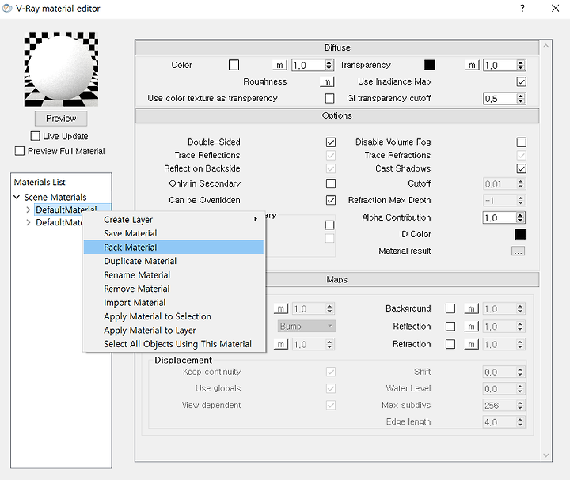Click the Diffuse Color map 'm' button
The width and height of the screenshot is (570, 480).
click(279, 65)
